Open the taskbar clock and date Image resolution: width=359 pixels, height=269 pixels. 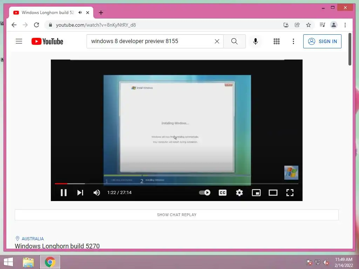(344, 262)
